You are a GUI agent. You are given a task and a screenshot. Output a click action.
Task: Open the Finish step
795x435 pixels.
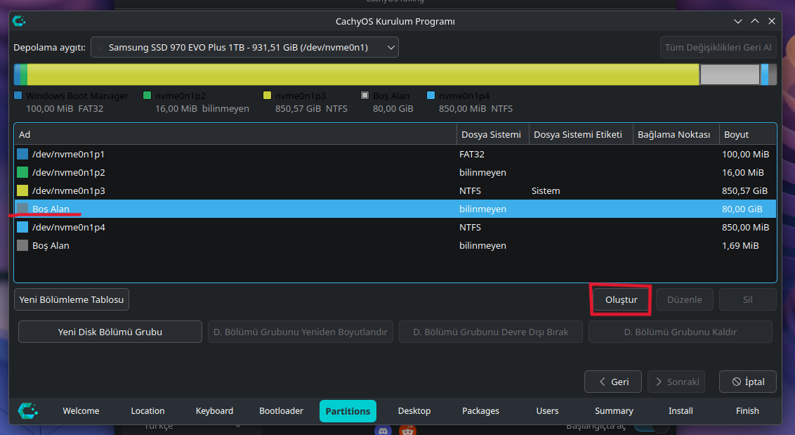coord(747,410)
